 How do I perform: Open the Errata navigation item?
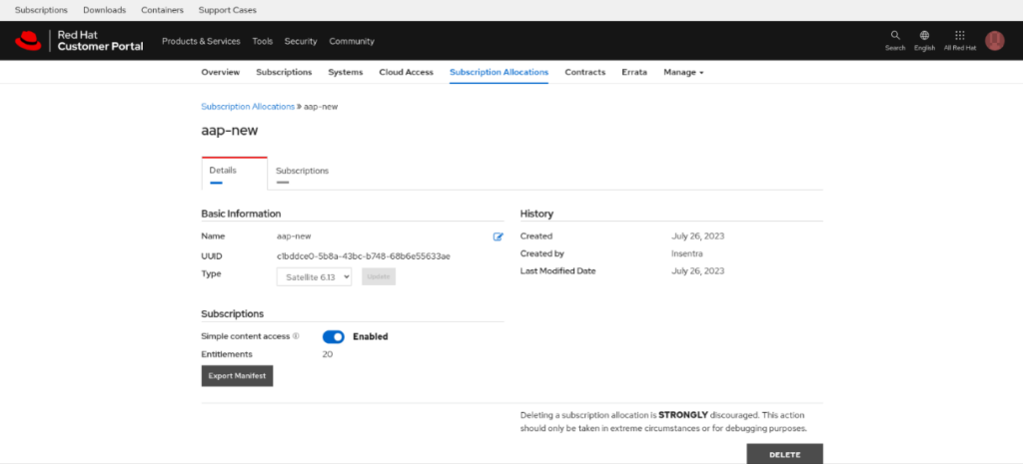coord(633,73)
